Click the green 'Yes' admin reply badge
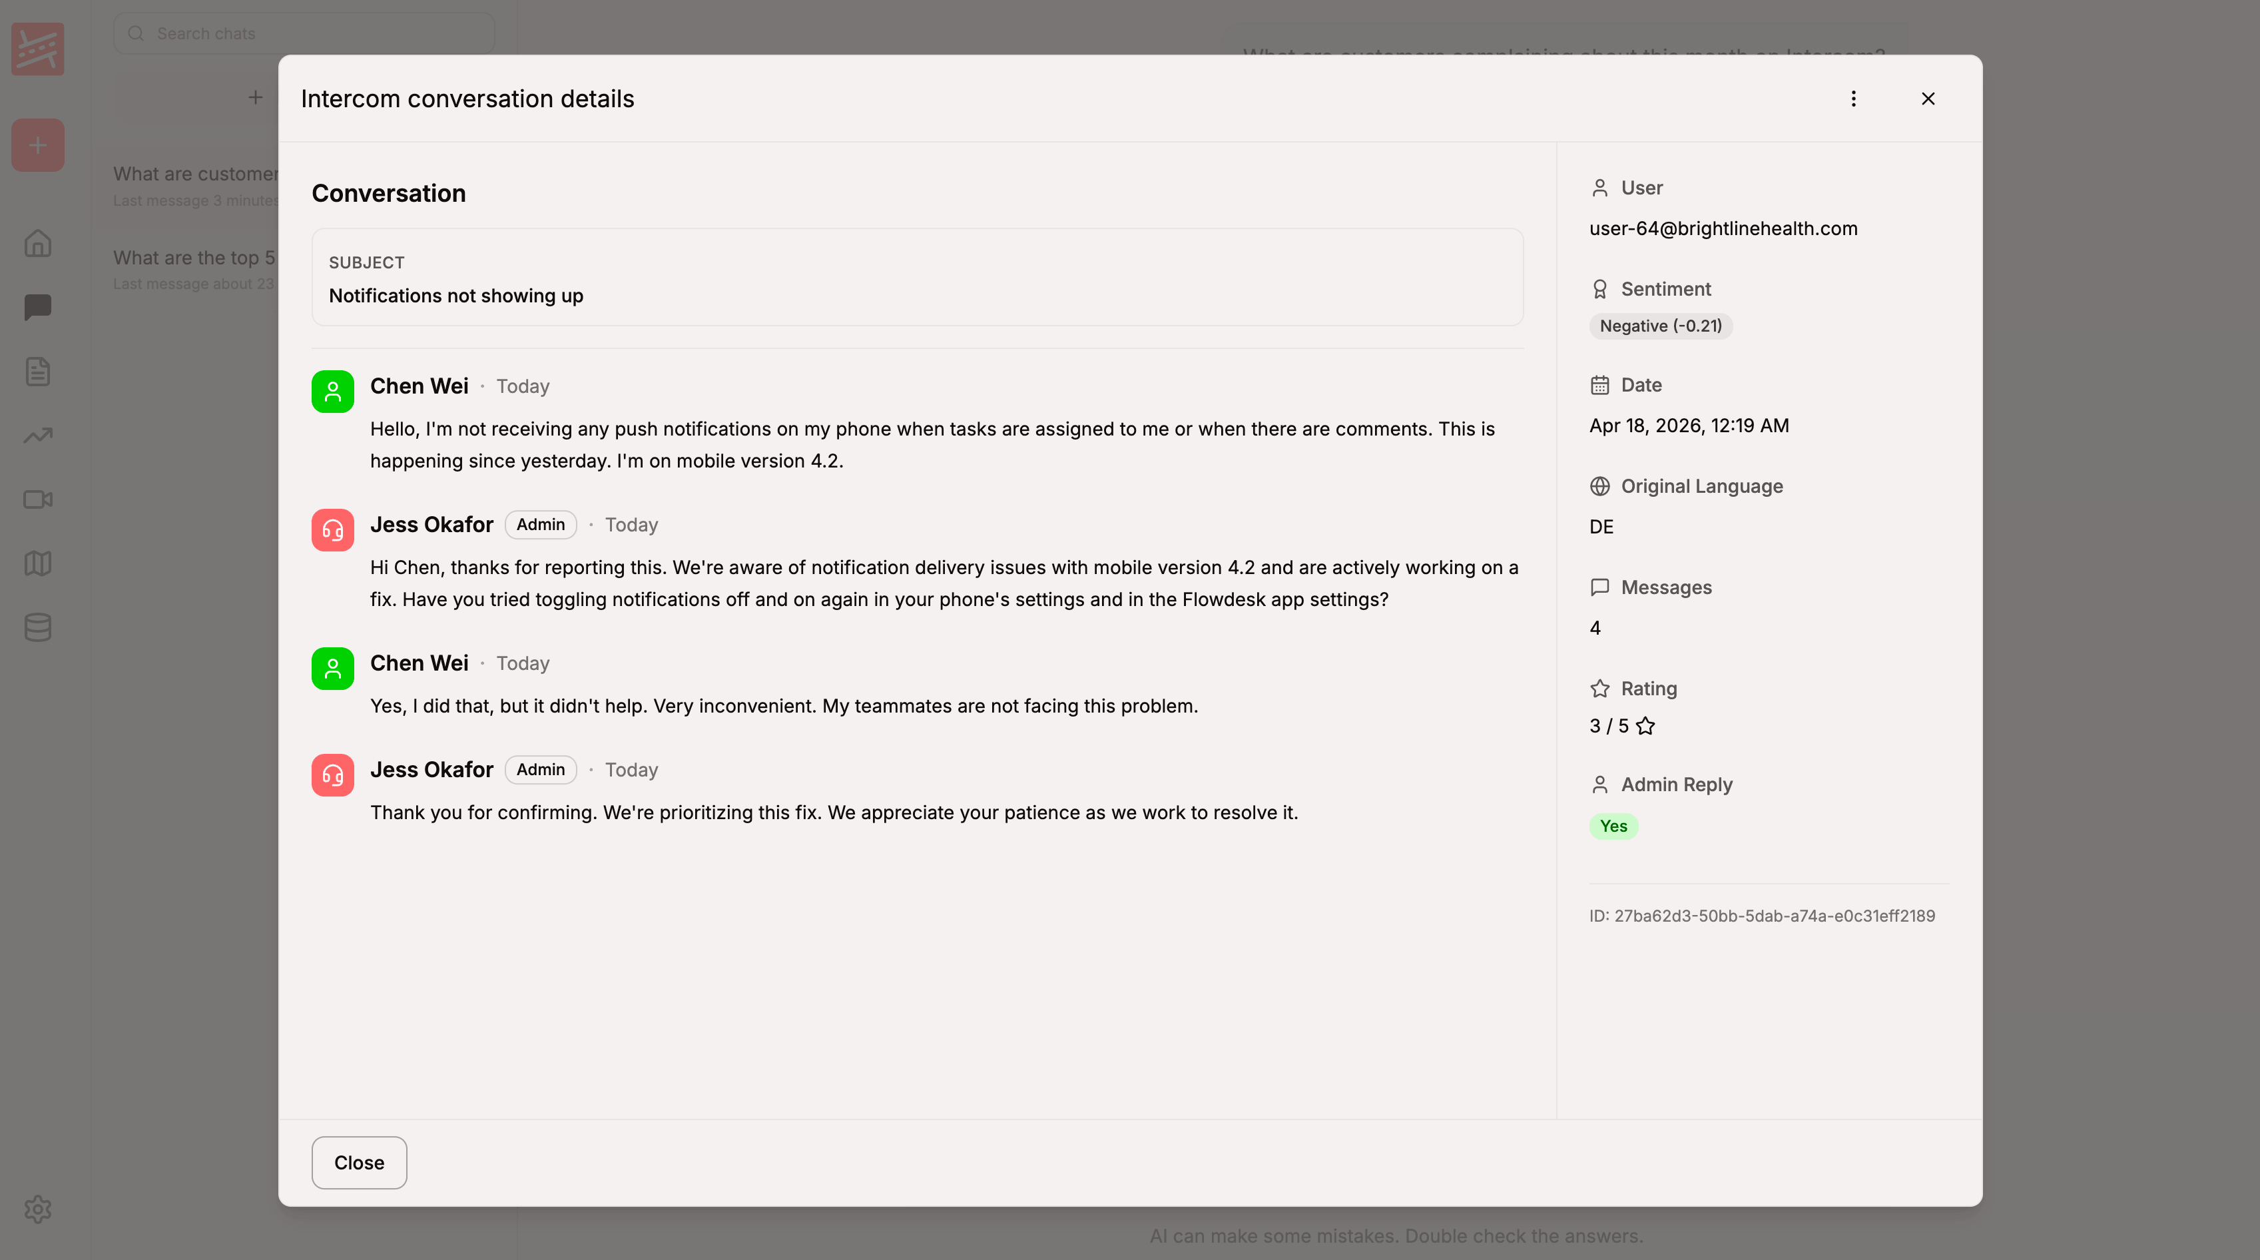Viewport: 2260px width, 1260px height. point(1613,826)
